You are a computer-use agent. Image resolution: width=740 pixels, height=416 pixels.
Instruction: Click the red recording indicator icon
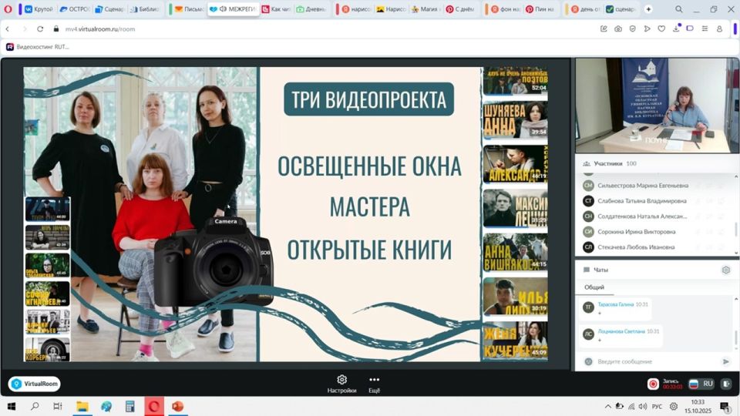coord(653,384)
